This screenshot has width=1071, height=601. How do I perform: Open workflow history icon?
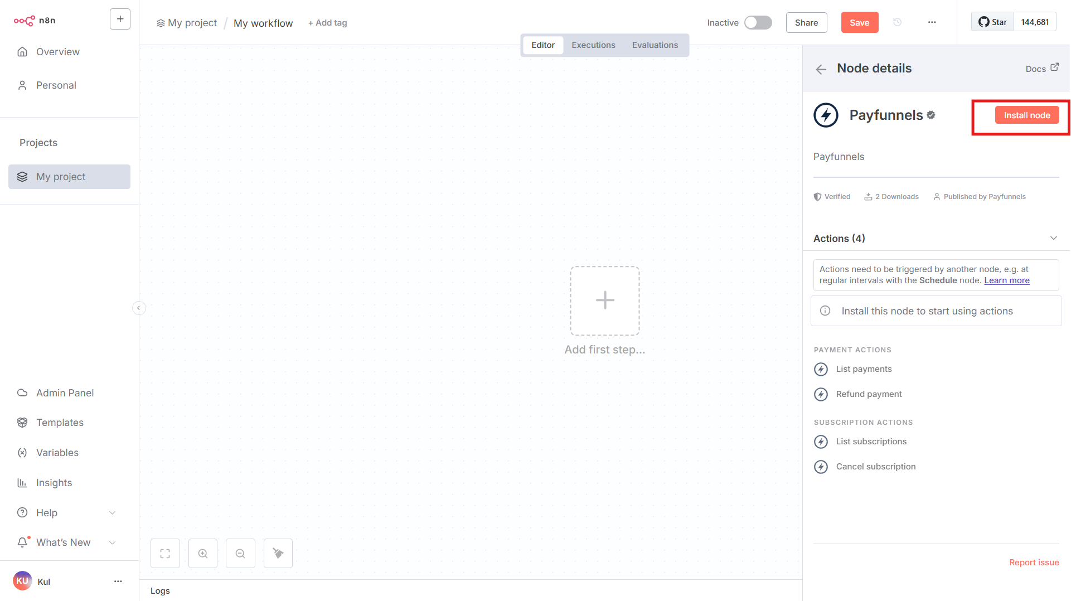point(897,22)
